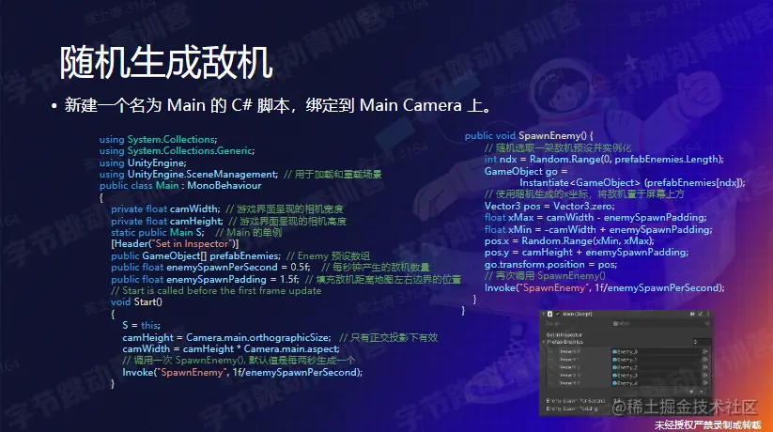Click the Enemy Spawn Padding label
Viewport: 773px width, 432px height.
572,409
